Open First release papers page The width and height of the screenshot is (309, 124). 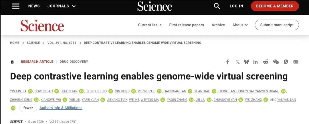tap(187, 25)
